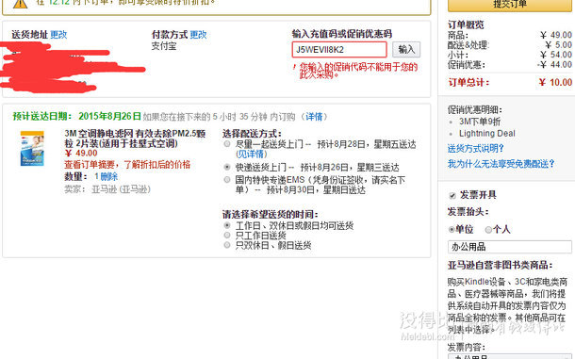Viewport: 575px width, 359px height.
Task: Select 工作日、双休日或假日均可送货 delivery time
Action: click(x=227, y=225)
